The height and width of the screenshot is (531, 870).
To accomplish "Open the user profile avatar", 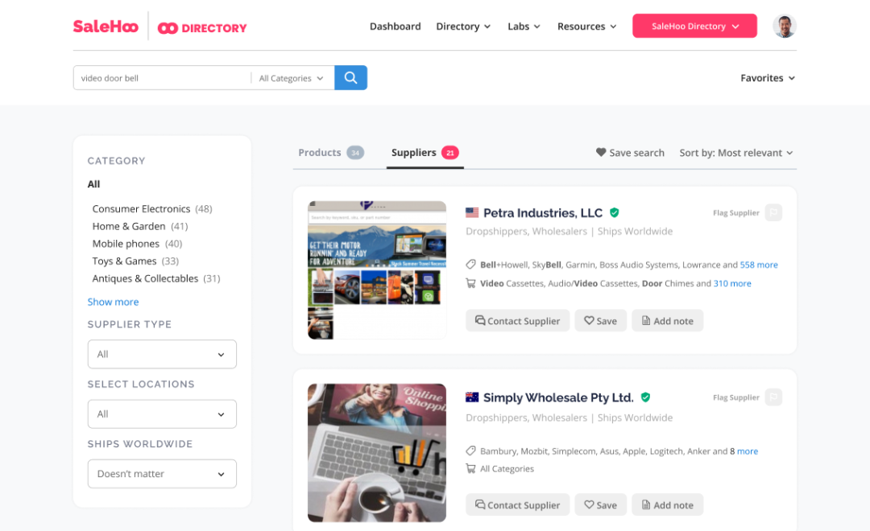I will point(784,27).
